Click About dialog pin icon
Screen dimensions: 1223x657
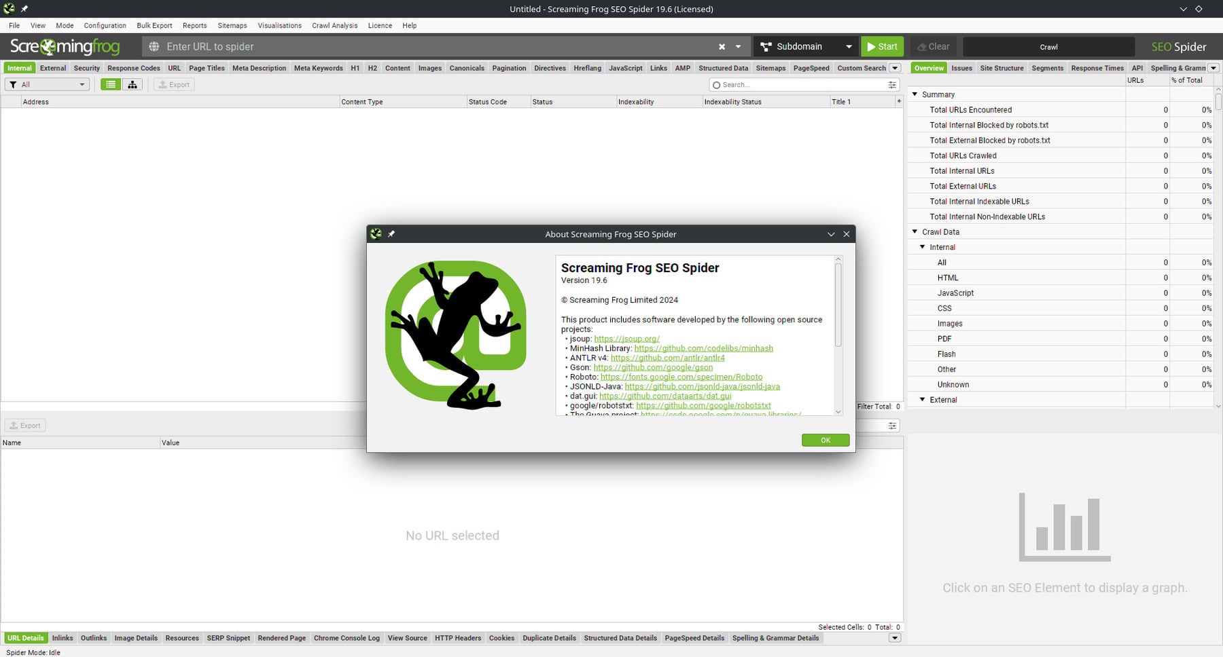click(x=391, y=234)
